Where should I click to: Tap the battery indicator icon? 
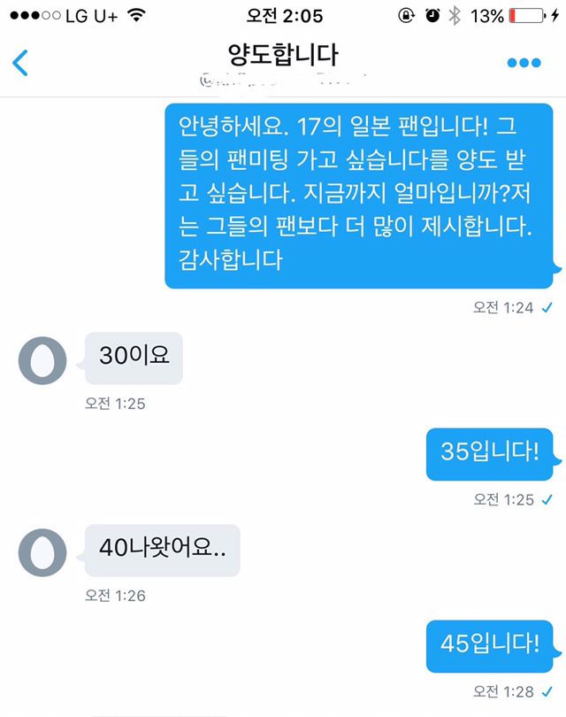(528, 16)
